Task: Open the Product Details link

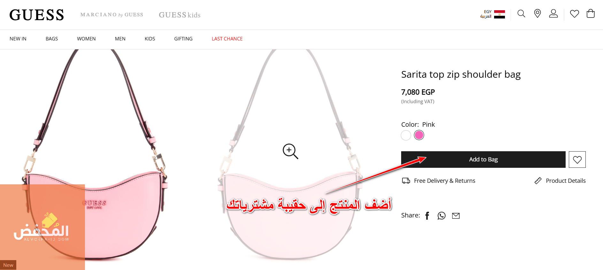Action: (560, 181)
